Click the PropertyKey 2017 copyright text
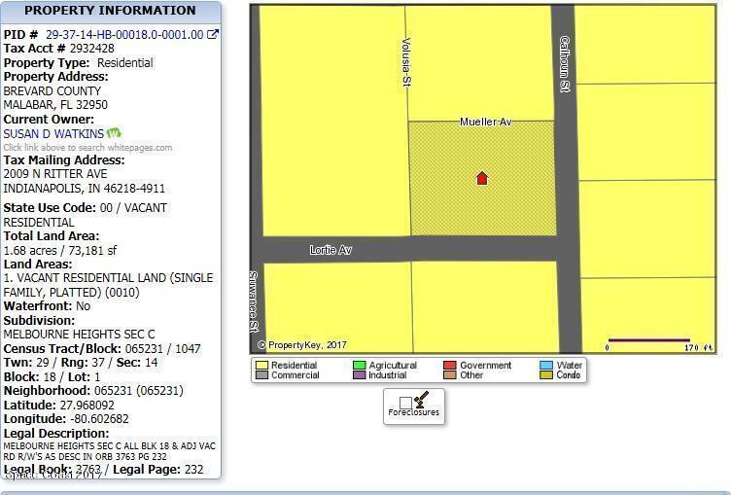The image size is (731, 495). pos(301,344)
